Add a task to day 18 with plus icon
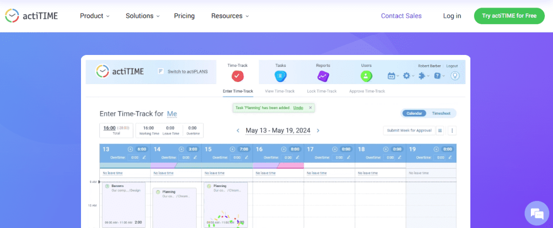The image size is (553, 228). point(386,149)
